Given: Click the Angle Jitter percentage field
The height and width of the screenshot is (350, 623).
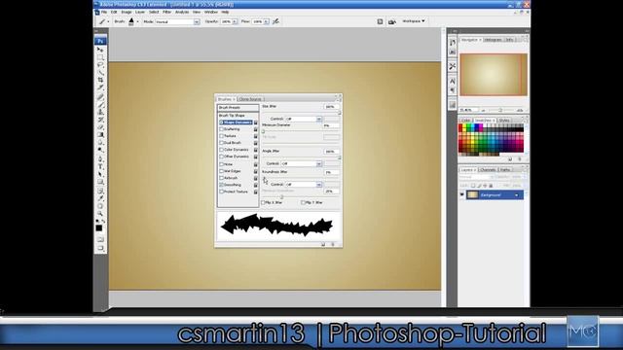Looking at the screenshot, I should point(331,152).
